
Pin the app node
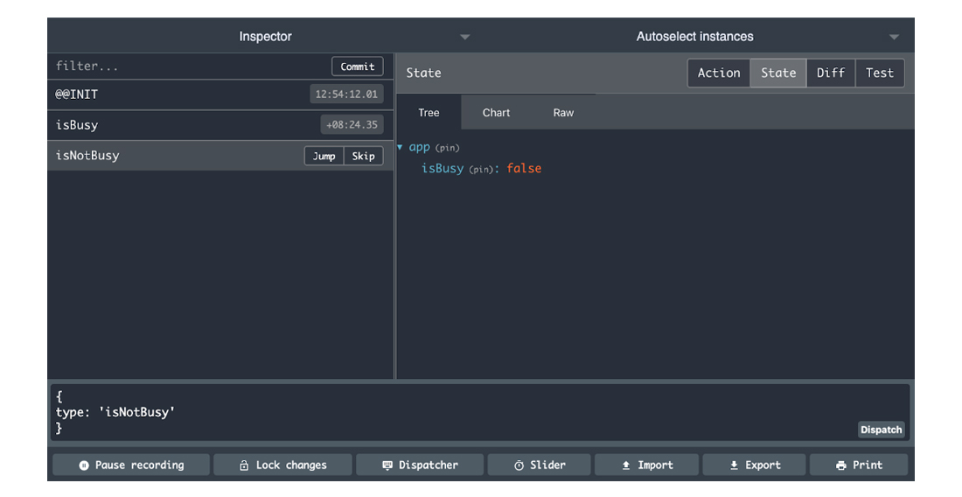(x=447, y=148)
